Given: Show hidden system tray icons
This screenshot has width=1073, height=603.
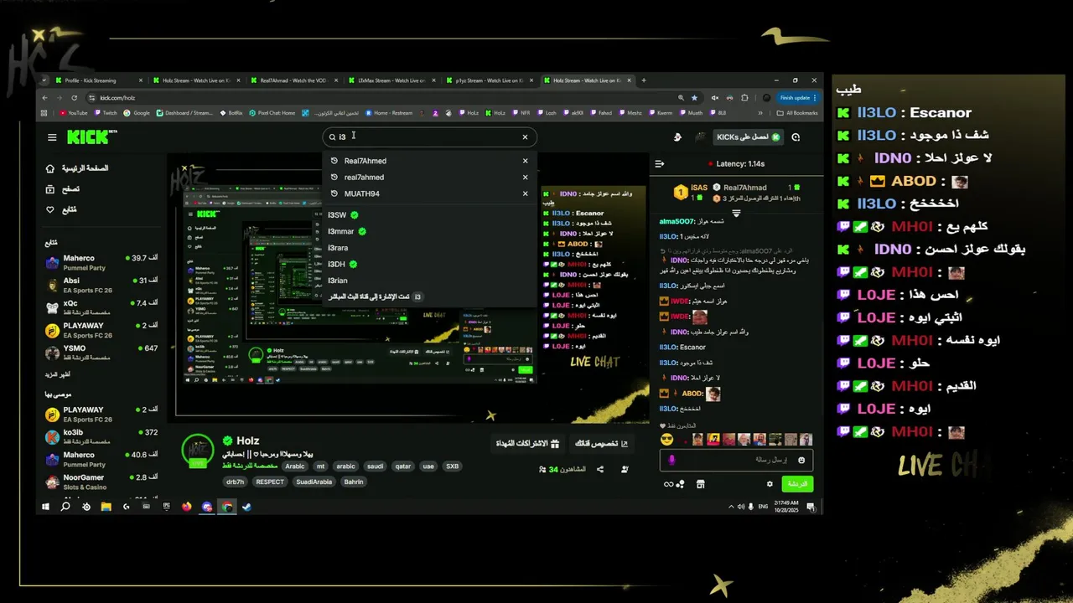Looking at the screenshot, I should point(731,507).
